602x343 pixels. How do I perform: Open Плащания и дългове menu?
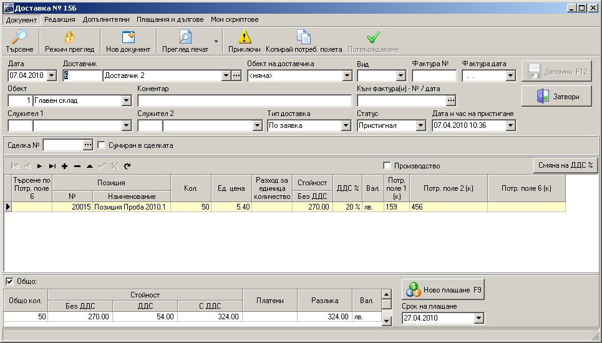tap(170, 19)
